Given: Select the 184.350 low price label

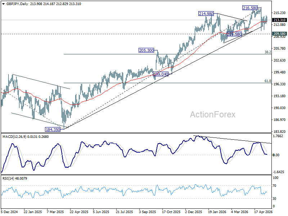Looking at the screenshot, I should 53,130.
